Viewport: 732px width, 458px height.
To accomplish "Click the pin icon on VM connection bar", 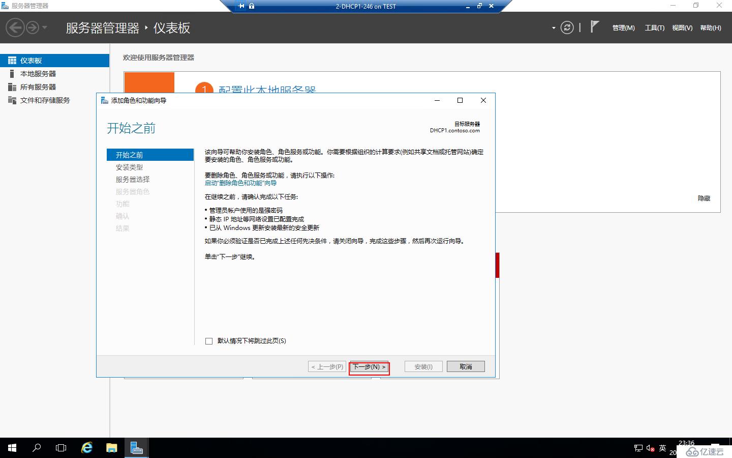I will [x=241, y=6].
